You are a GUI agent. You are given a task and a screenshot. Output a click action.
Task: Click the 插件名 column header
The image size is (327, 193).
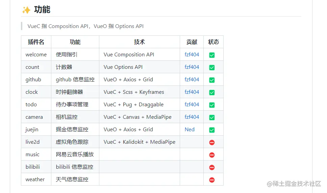36,42
